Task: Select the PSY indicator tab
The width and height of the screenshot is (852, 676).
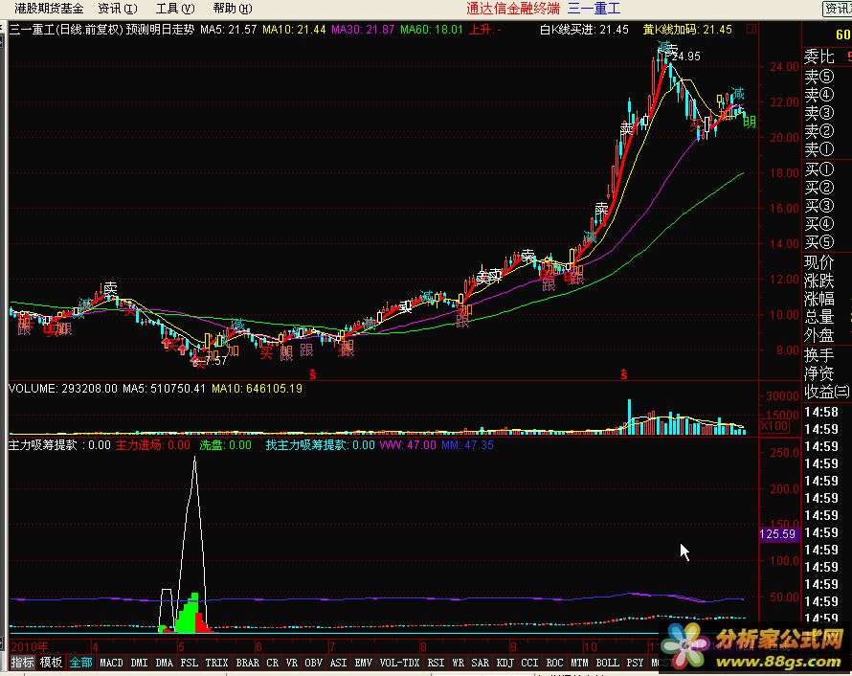Action: [635, 663]
